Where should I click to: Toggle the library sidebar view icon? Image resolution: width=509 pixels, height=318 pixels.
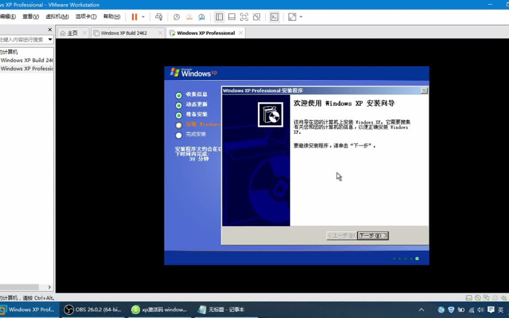point(219,17)
